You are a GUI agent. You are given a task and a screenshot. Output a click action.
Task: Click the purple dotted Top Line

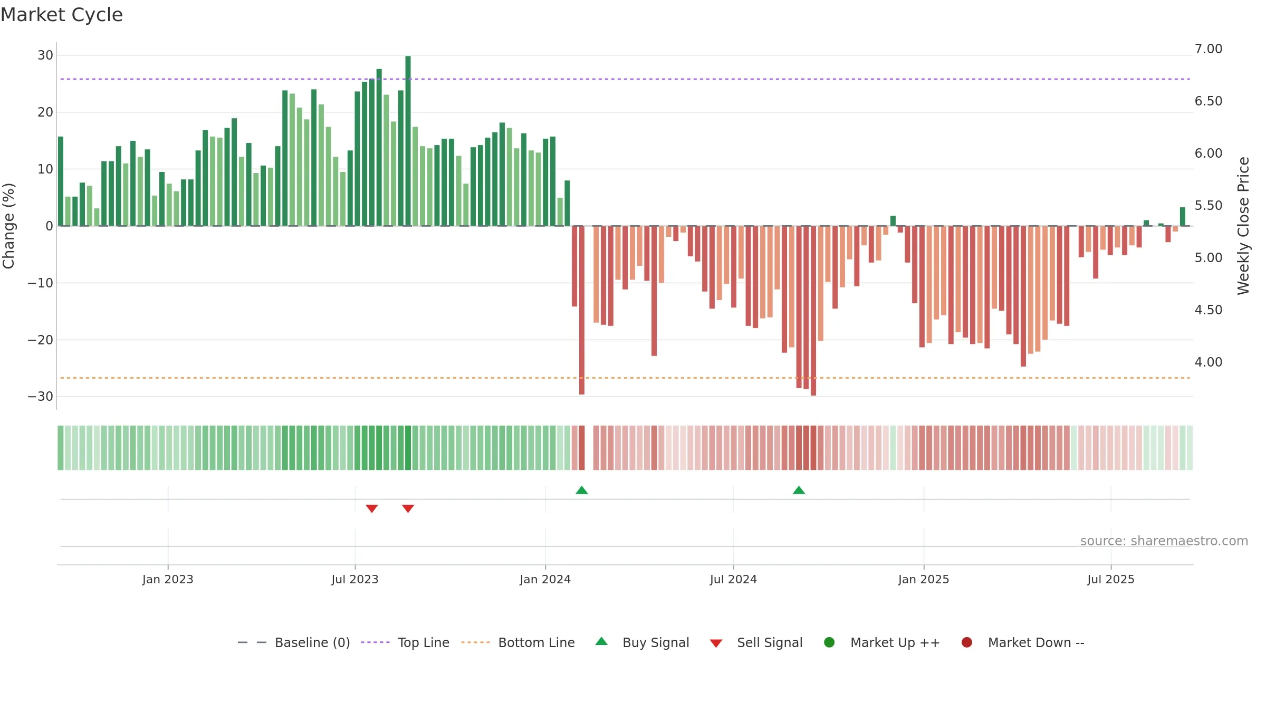coord(625,79)
